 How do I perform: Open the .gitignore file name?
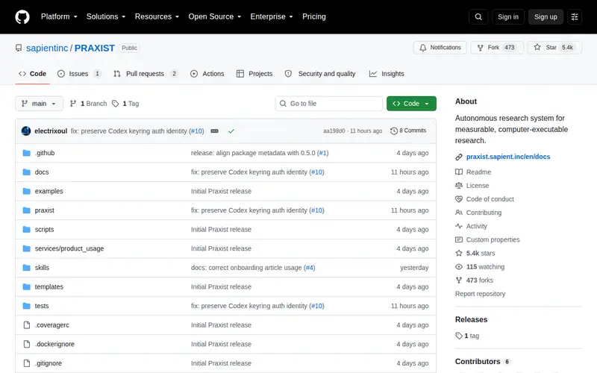pos(49,363)
